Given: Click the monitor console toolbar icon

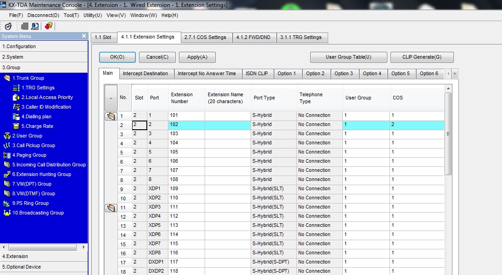Looking at the screenshot, I should click(x=35, y=26).
